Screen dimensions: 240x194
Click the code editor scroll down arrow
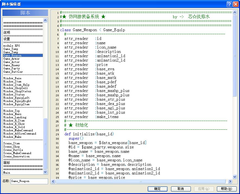pos(235,177)
